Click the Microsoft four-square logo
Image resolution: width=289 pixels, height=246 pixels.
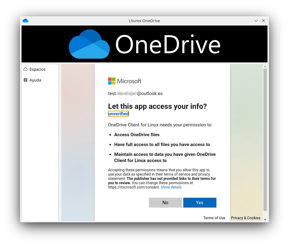[112, 81]
